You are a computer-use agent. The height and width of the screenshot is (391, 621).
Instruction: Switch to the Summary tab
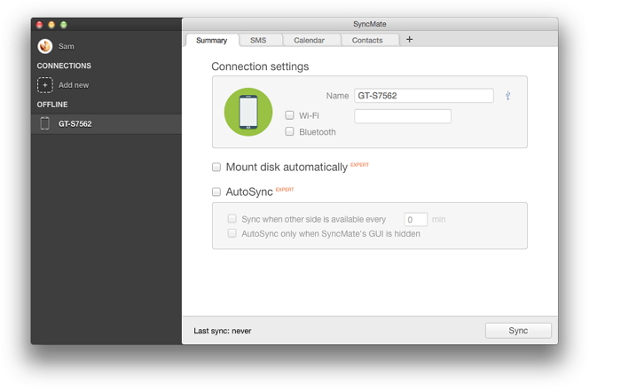point(211,40)
